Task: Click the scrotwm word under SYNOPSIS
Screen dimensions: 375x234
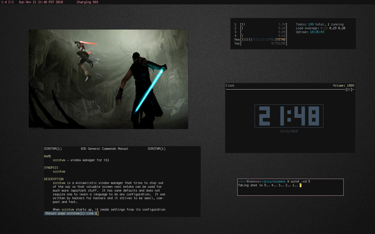Action: (59, 172)
